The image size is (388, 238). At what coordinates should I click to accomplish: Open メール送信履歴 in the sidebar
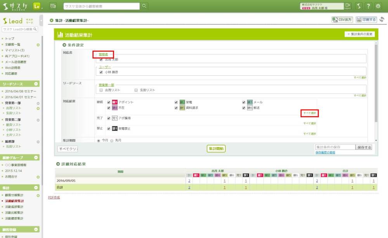pos(16,62)
